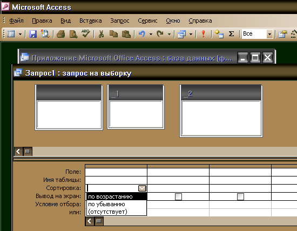Viewport: 297px width, 231px height.
Task: Click the 'Условие отбора:' row label
Action: (58, 205)
